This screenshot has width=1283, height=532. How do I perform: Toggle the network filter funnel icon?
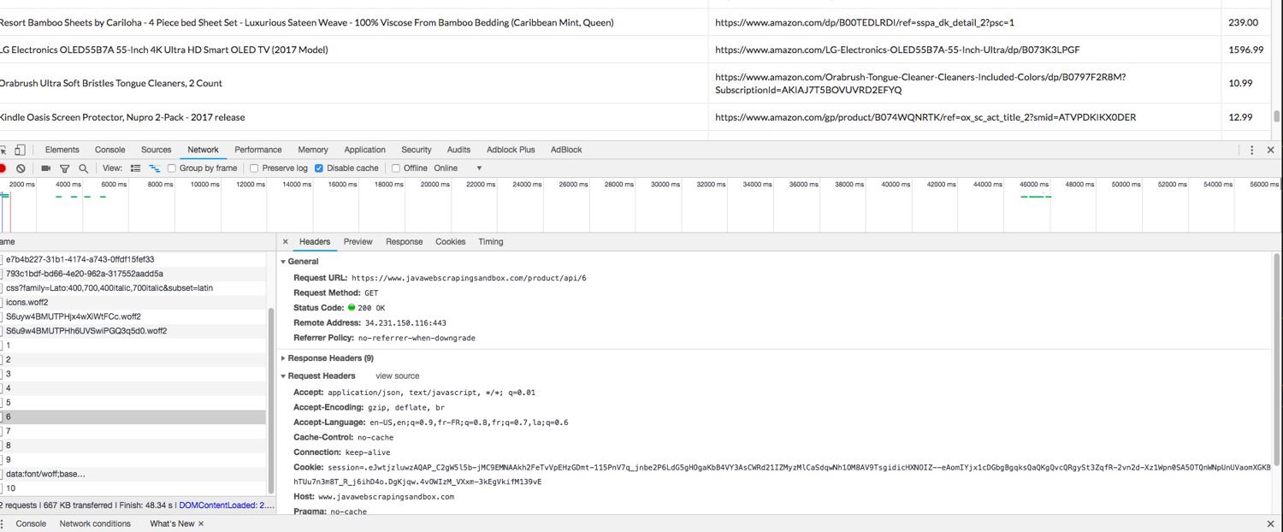point(65,168)
